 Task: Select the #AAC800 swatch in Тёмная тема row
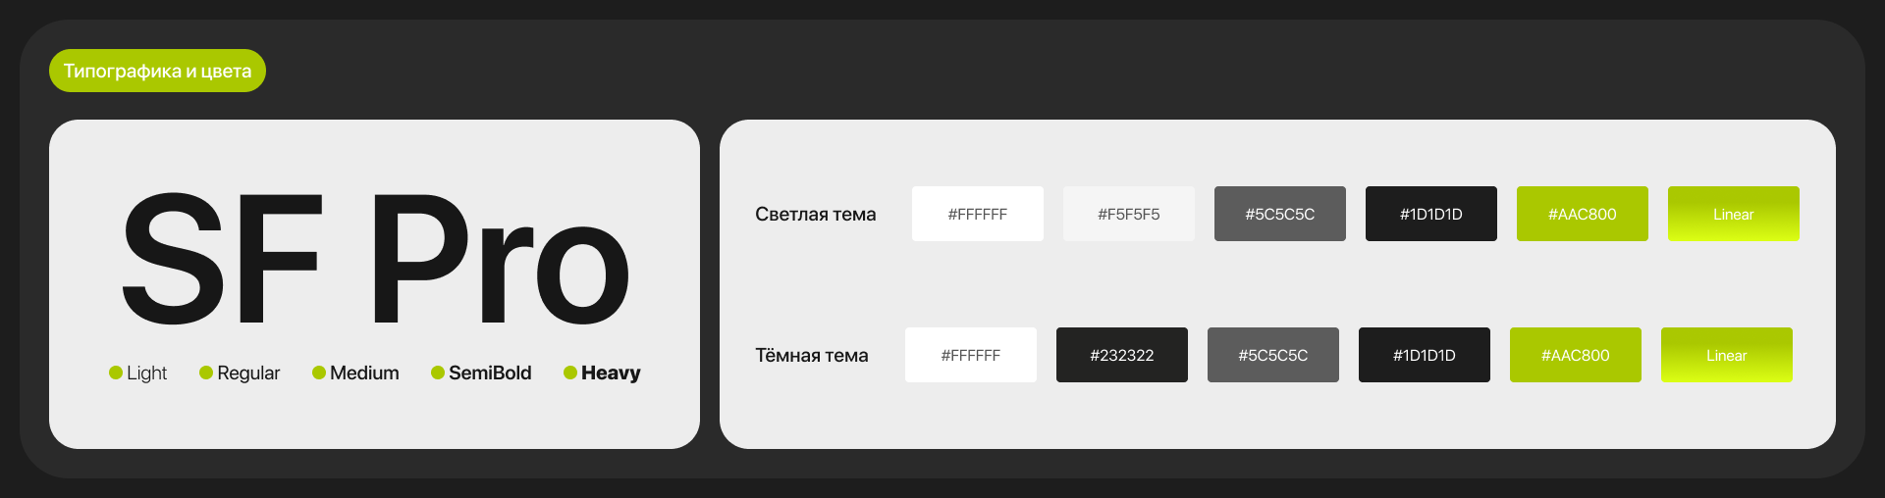click(x=1575, y=355)
